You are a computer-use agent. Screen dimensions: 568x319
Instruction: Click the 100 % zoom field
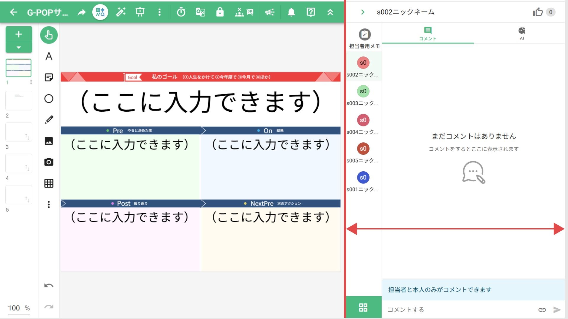(x=19, y=308)
